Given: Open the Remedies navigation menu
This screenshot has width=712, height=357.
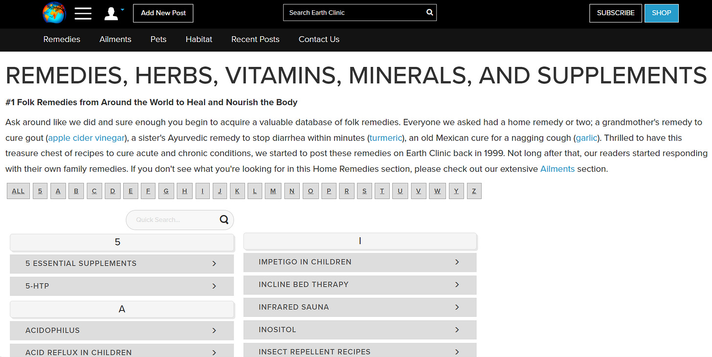Looking at the screenshot, I should point(62,40).
